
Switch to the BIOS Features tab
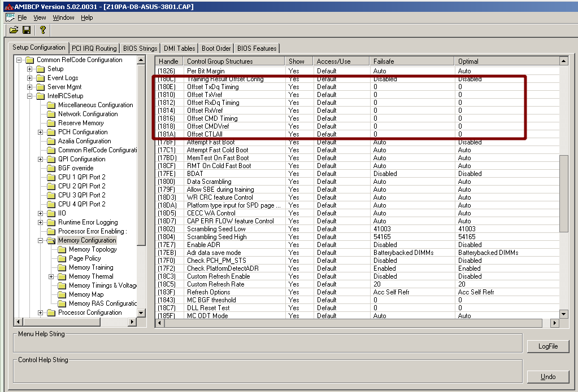256,49
